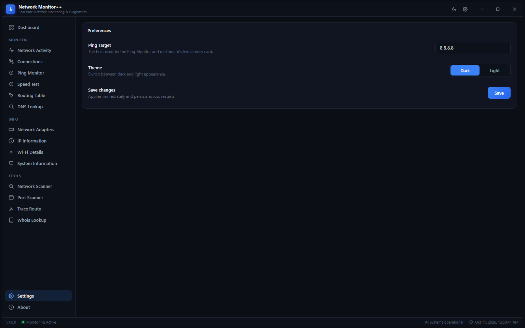Click the DNS Lookup magnifier icon
The width and height of the screenshot is (525, 328).
[x=11, y=107]
